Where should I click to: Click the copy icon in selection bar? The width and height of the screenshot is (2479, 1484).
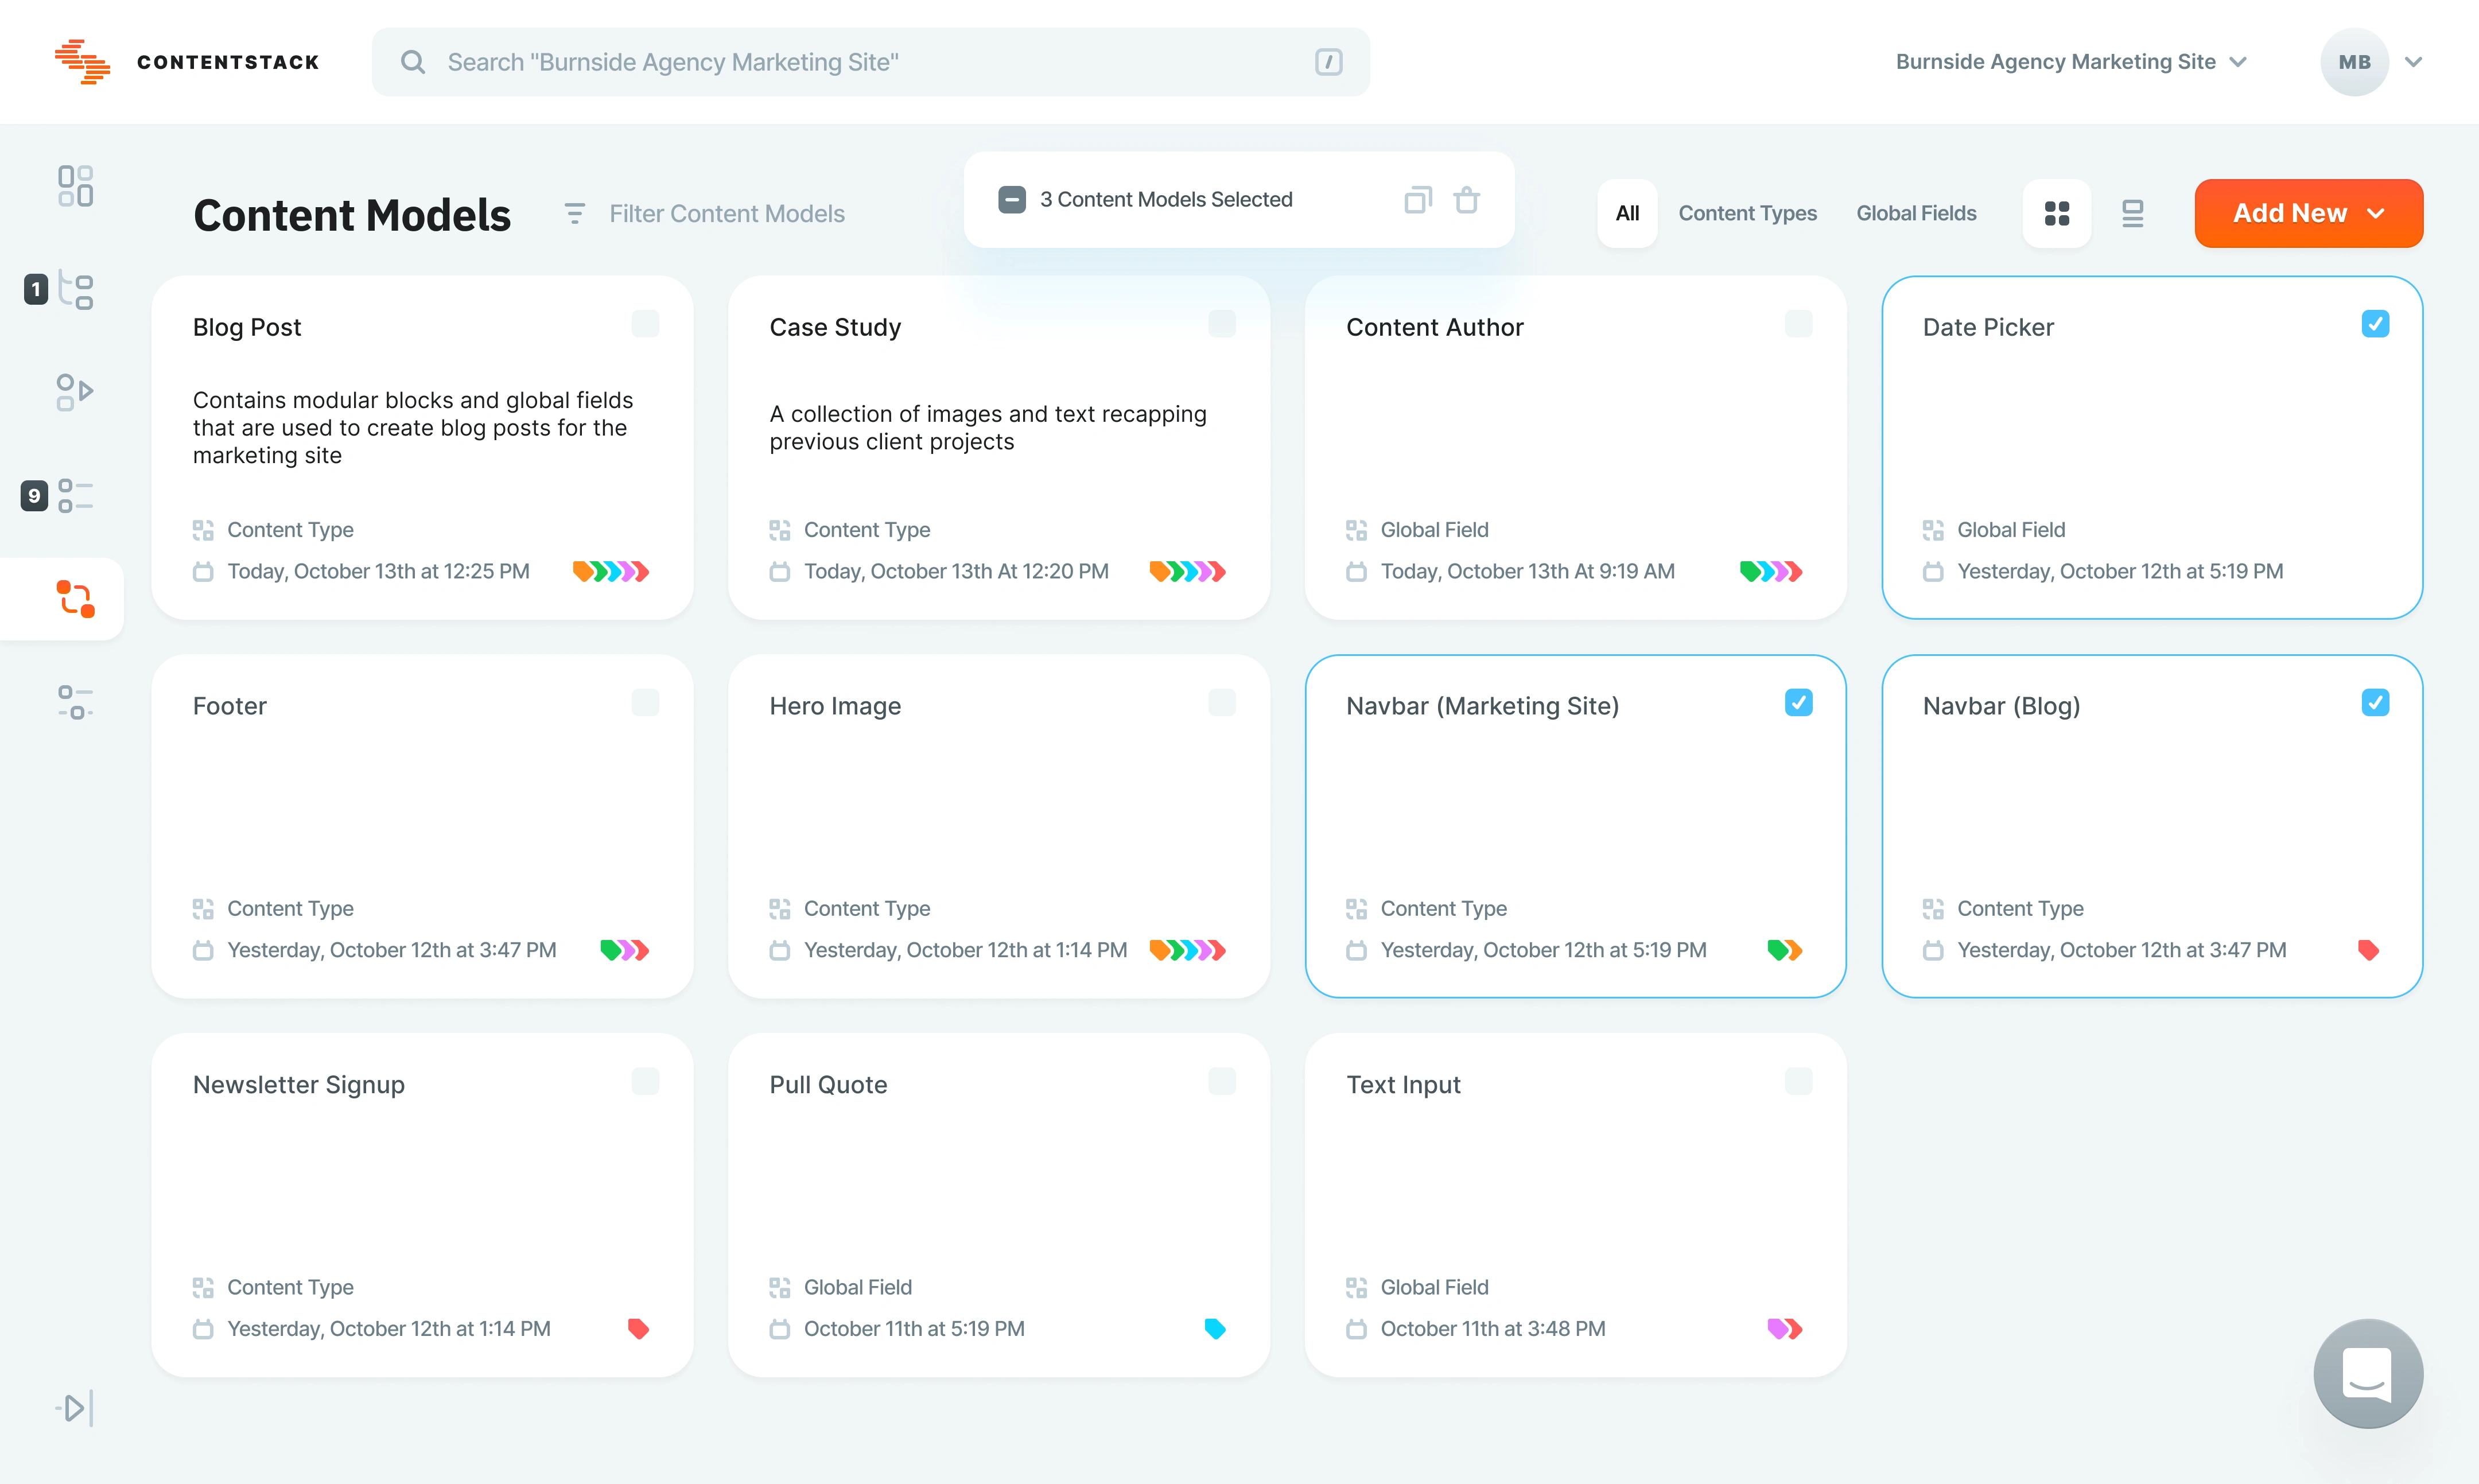pyautogui.click(x=1417, y=200)
